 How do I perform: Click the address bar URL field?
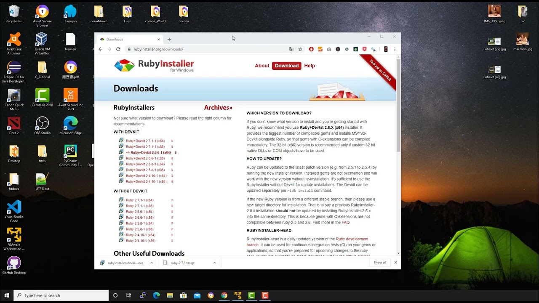click(x=206, y=49)
